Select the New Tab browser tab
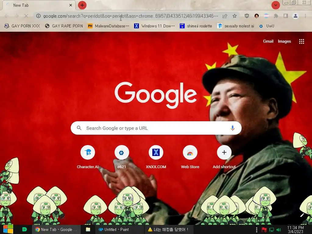The image size is (312, 234). click(39, 5)
